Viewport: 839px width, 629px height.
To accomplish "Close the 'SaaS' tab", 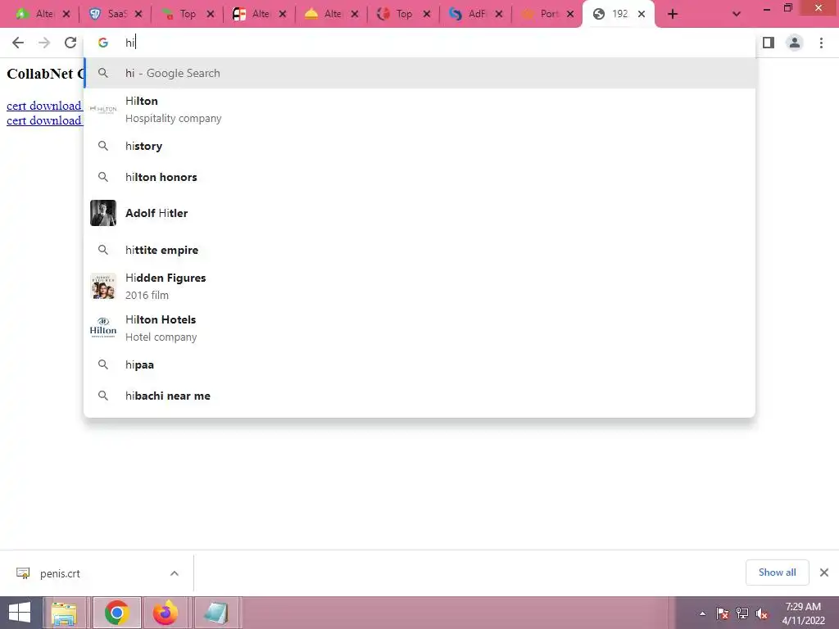I will (138, 14).
